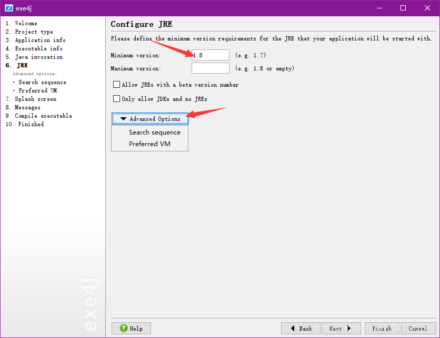
Task: Focus the Minimum version input field
Action: [x=211, y=55]
